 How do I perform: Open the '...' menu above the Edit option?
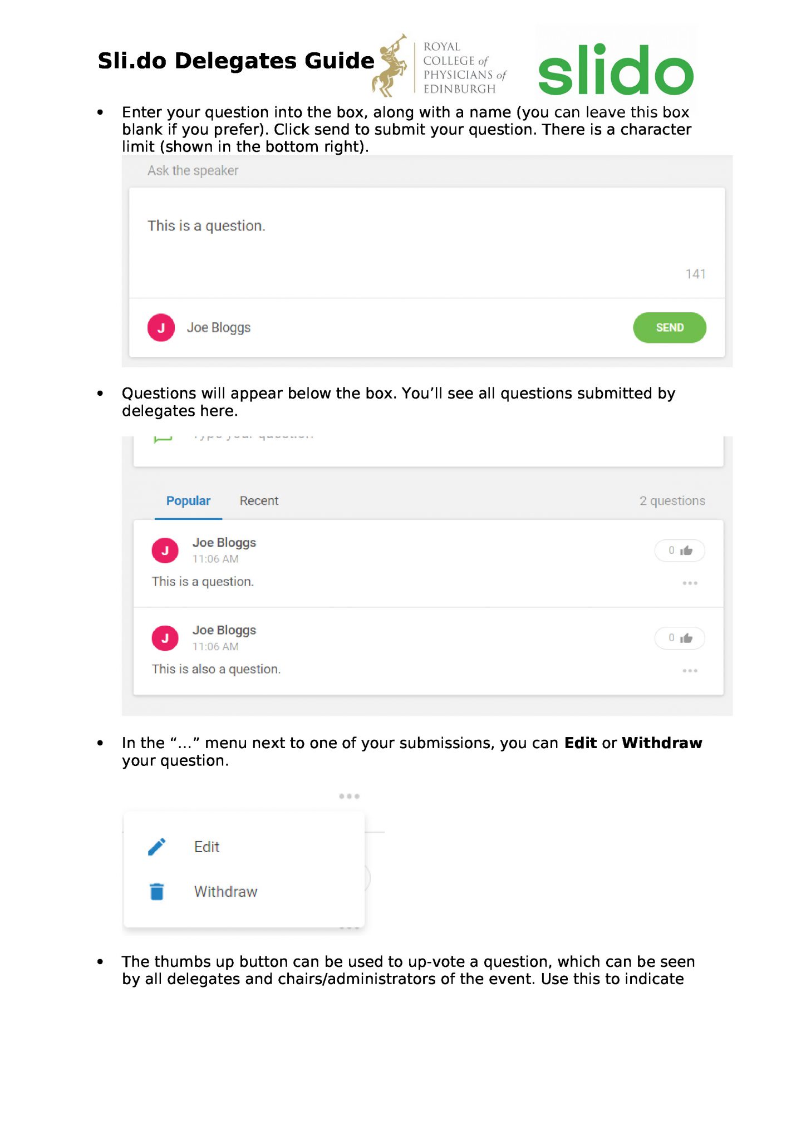tap(349, 795)
